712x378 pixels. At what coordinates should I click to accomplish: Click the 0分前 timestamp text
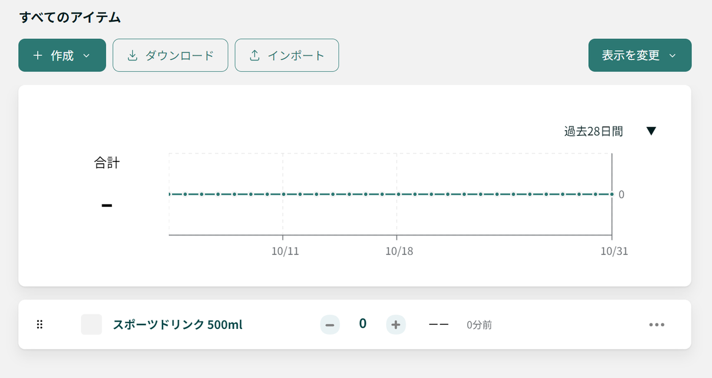479,325
